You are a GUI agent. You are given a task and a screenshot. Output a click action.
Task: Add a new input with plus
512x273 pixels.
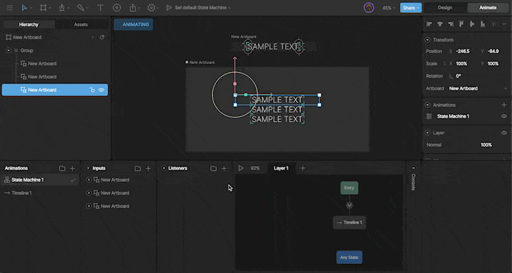pos(148,169)
